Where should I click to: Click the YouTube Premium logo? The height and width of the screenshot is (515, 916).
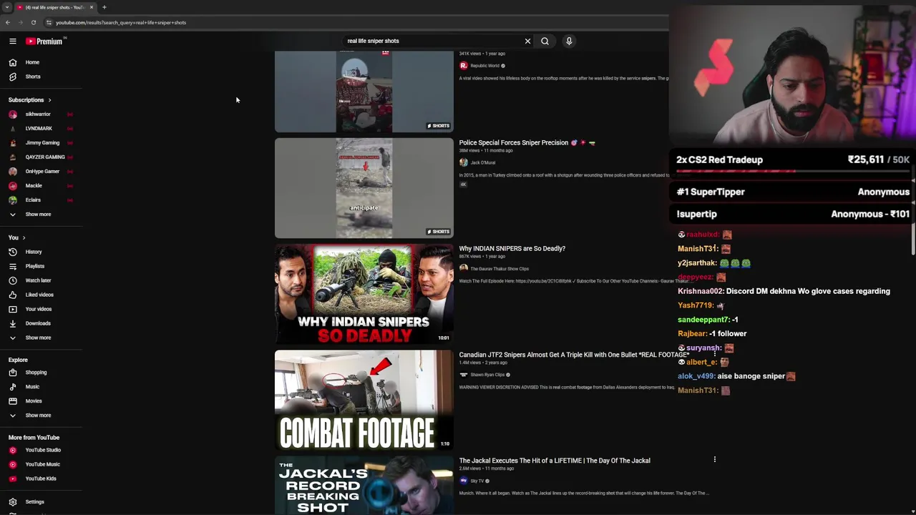pos(44,41)
